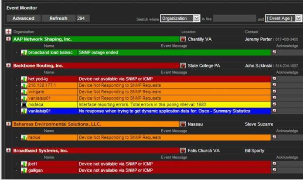Viewport: 303px width, 180px height.
Task: Collapse the Backbone Routing, Inc. group
Action: click(8, 65)
